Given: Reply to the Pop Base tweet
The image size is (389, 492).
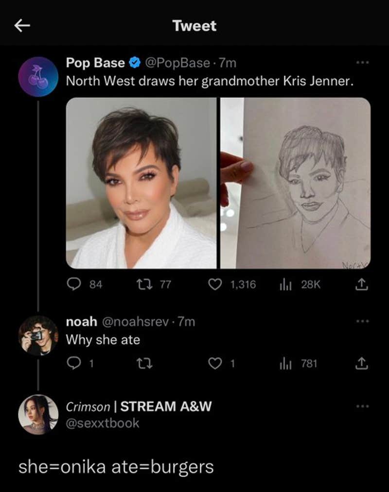Looking at the screenshot, I should (74, 285).
